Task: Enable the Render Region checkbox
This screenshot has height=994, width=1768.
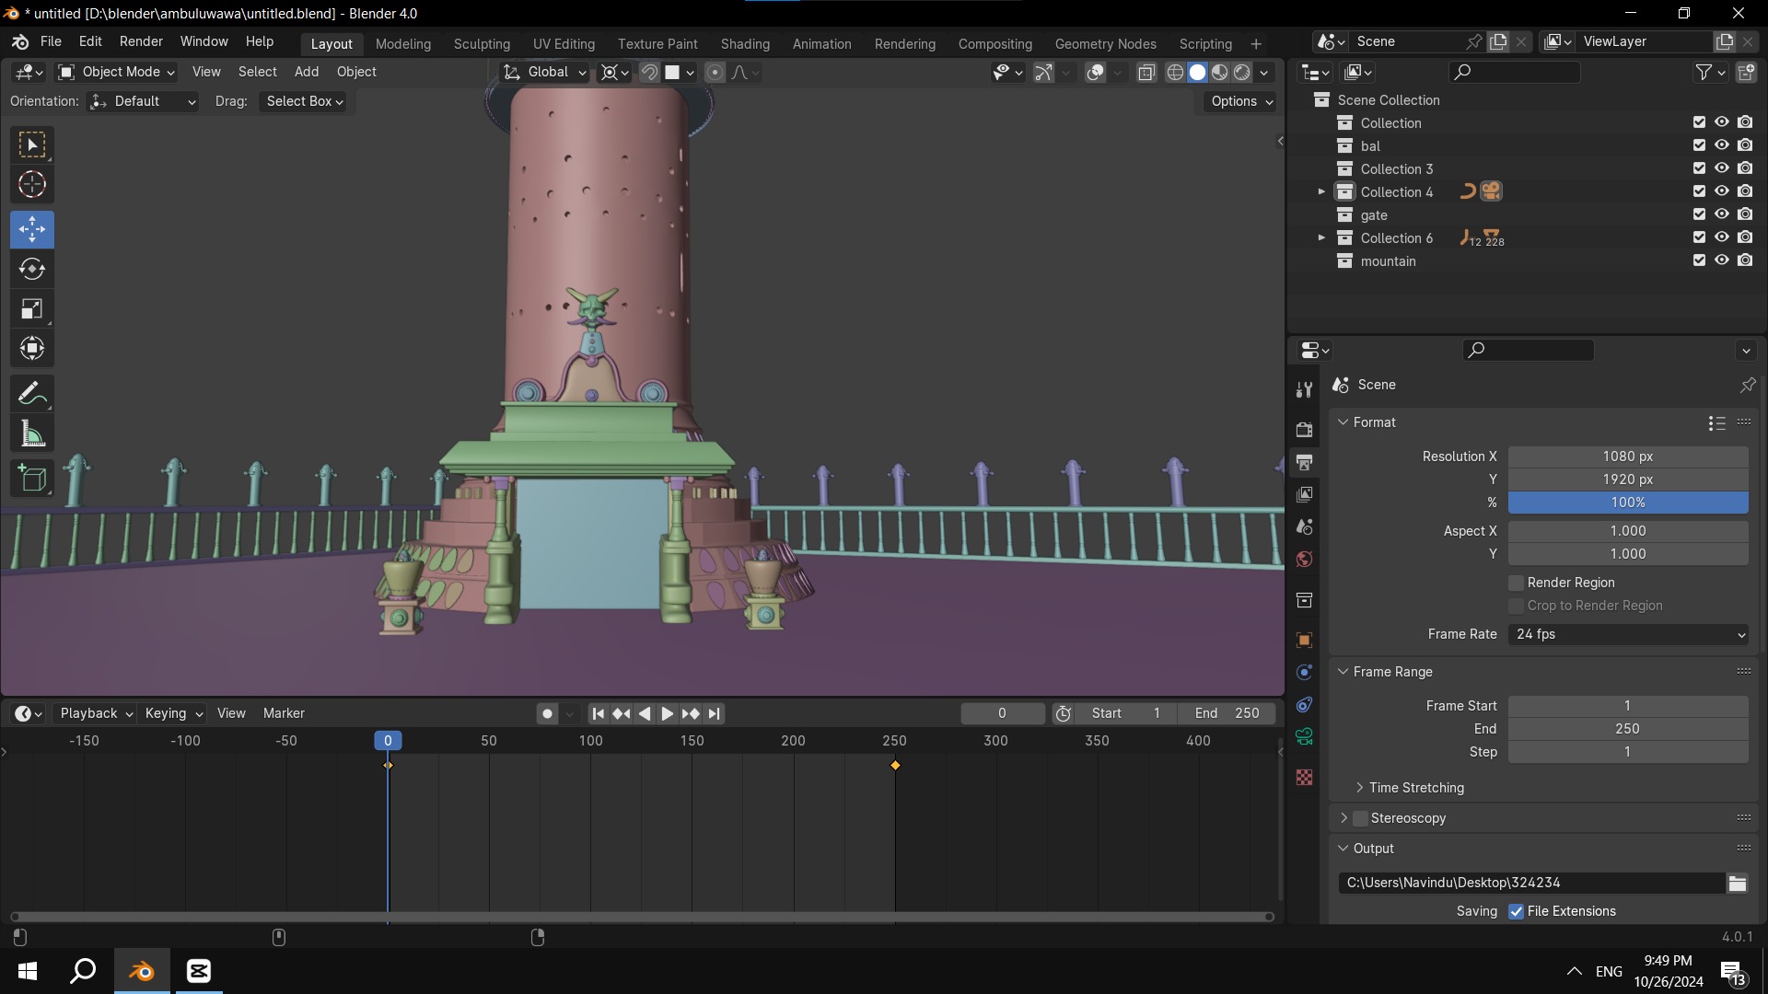Action: pos(1516,583)
